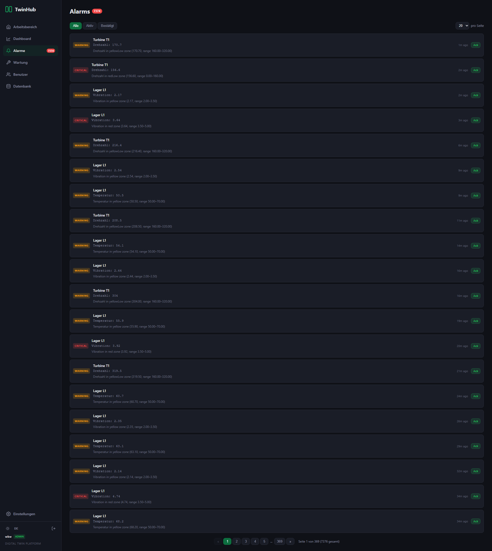This screenshot has height=551, width=492.
Task: Acknowledge Lager L1 Vibration 3.64 alarm
Action: click(x=476, y=120)
